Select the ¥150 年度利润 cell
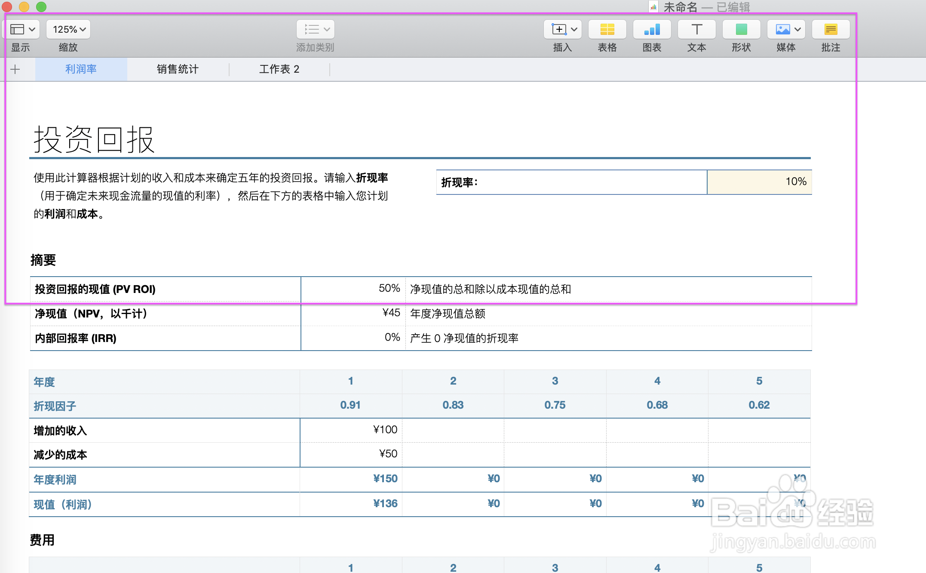Viewport: 926px width, 573px height. [351, 479]
